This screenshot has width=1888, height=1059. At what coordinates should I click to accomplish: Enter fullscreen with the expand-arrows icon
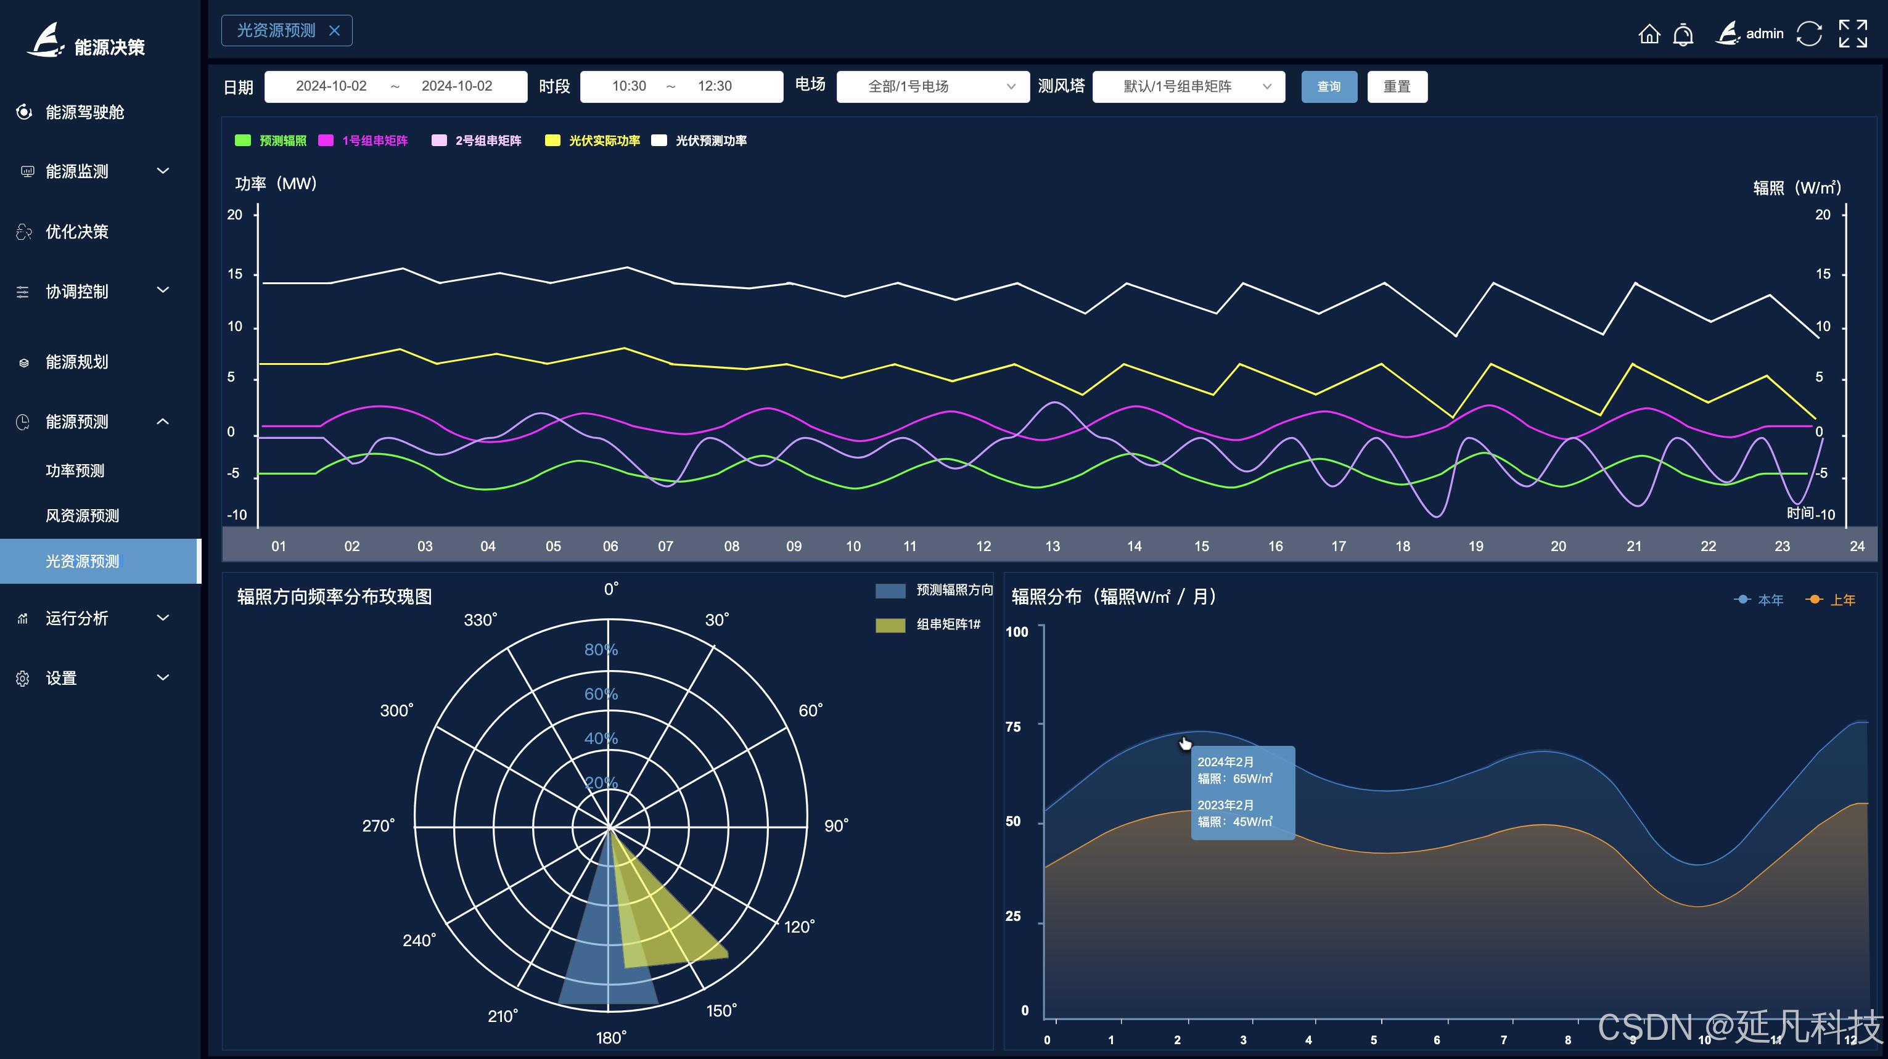click(x=1853, y=34)
